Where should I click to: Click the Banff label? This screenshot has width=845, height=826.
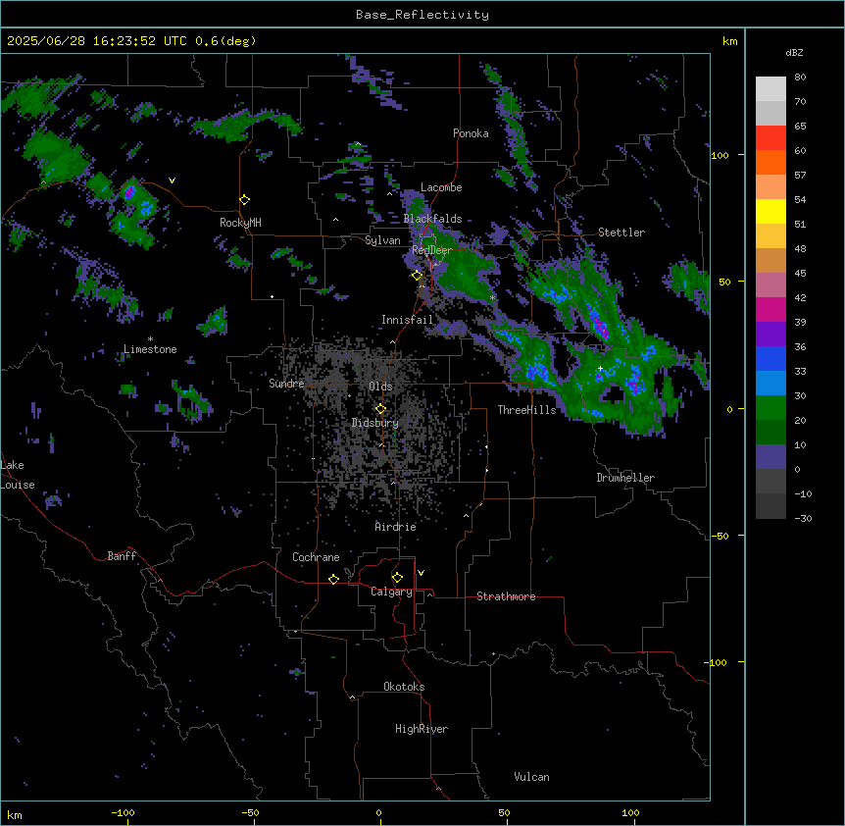click(x=122, y=556)
